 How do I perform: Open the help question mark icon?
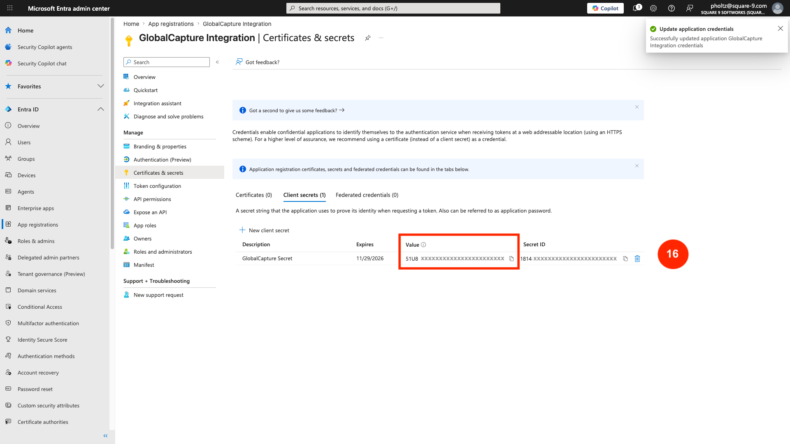point(671,8)
